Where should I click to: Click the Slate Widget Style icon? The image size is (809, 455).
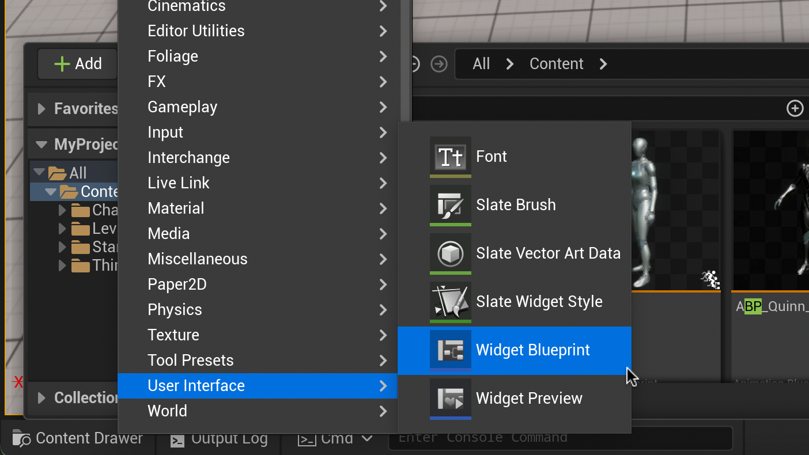click(450, 302)
